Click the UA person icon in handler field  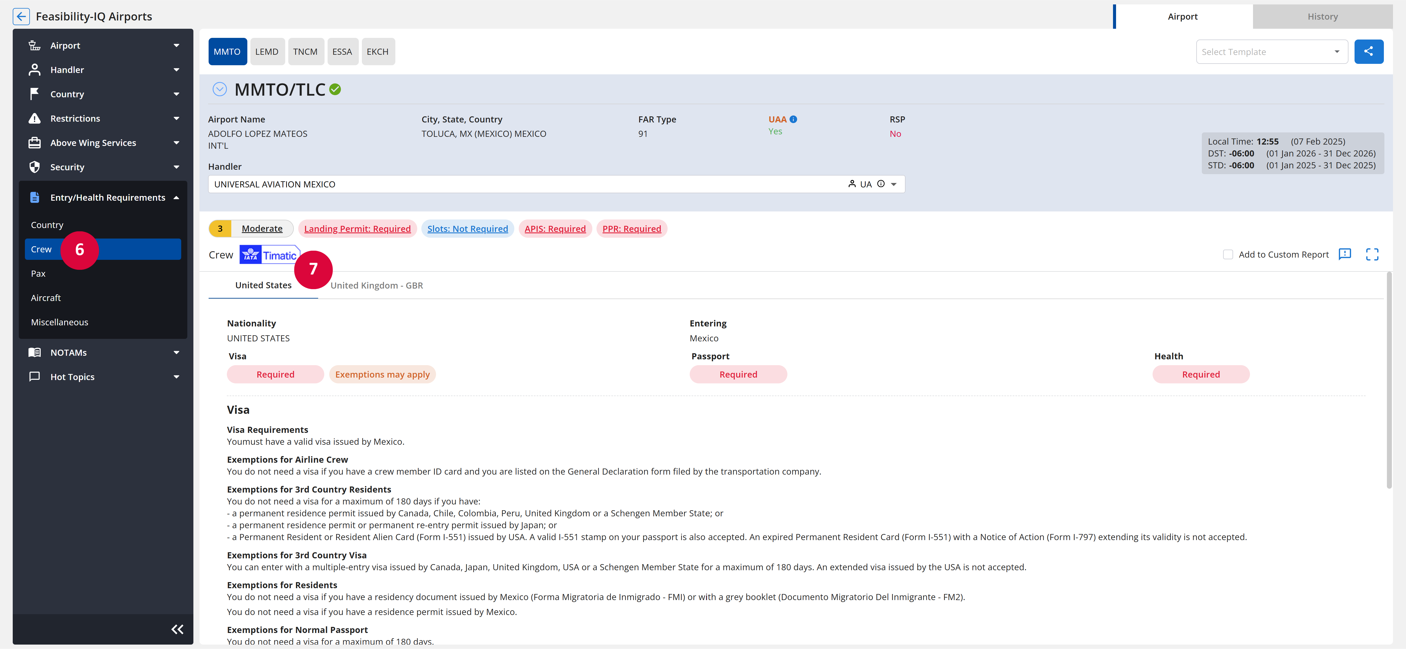pos(852,184)
